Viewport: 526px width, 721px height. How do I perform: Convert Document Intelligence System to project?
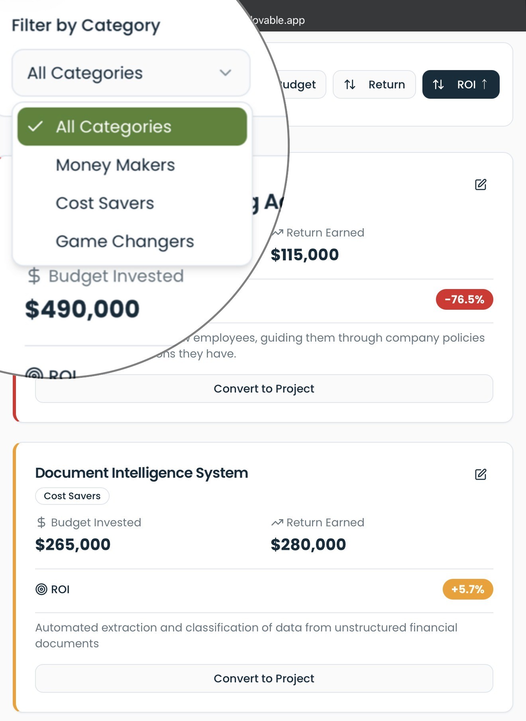pyautogui.click(x=264, y=678)
